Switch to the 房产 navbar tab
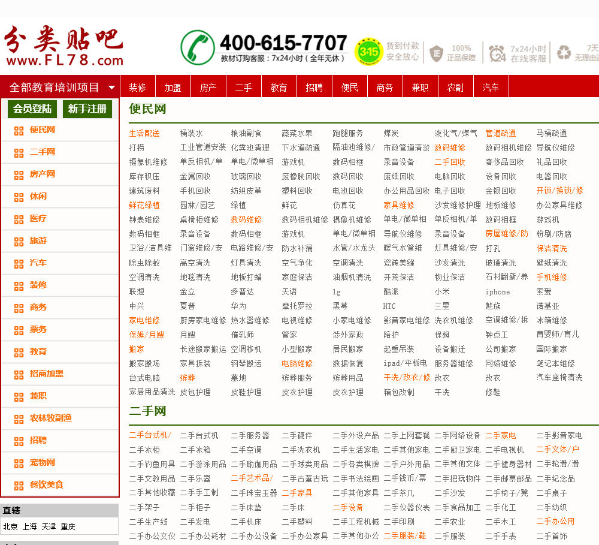 pyautogui.click(x=208, y=87)
